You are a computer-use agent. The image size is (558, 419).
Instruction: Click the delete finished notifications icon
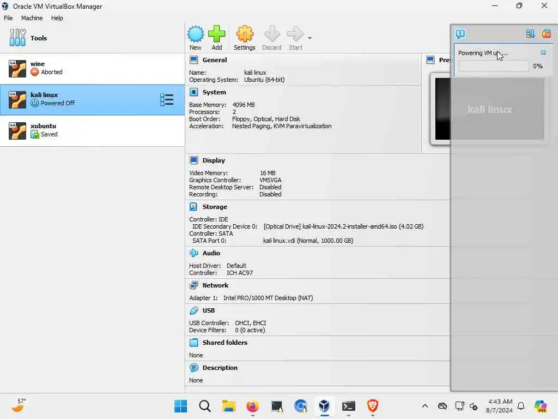point(546,34)
